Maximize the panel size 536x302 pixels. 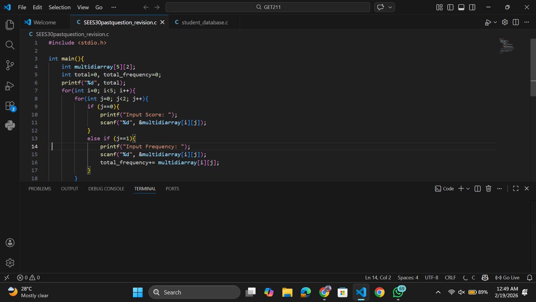tap(515, 189)
